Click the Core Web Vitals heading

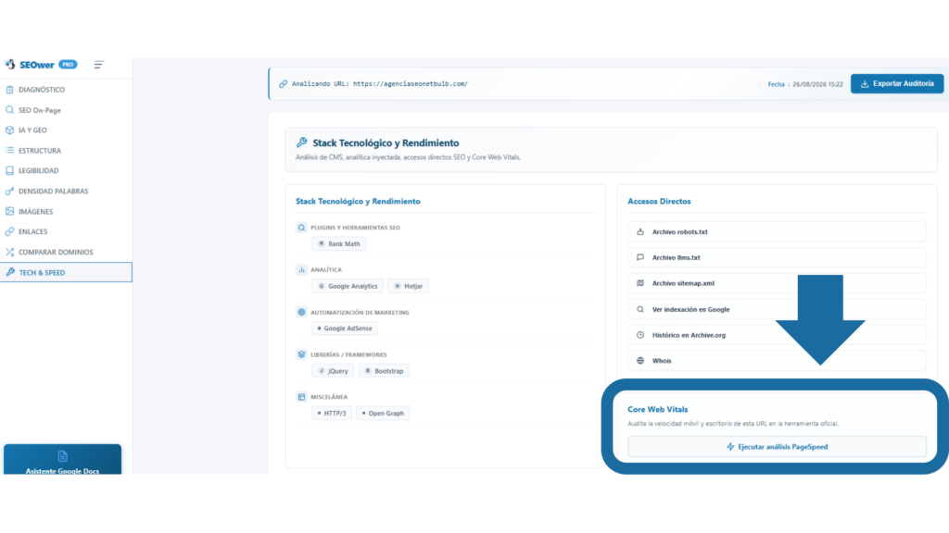pyautogui.click(x=657, y=409)
